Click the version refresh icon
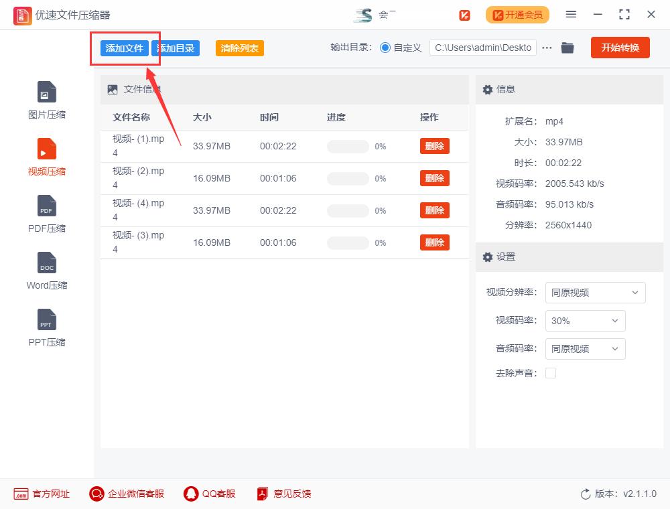The height and width of the screenshot is (509, 670). (585, 494)
